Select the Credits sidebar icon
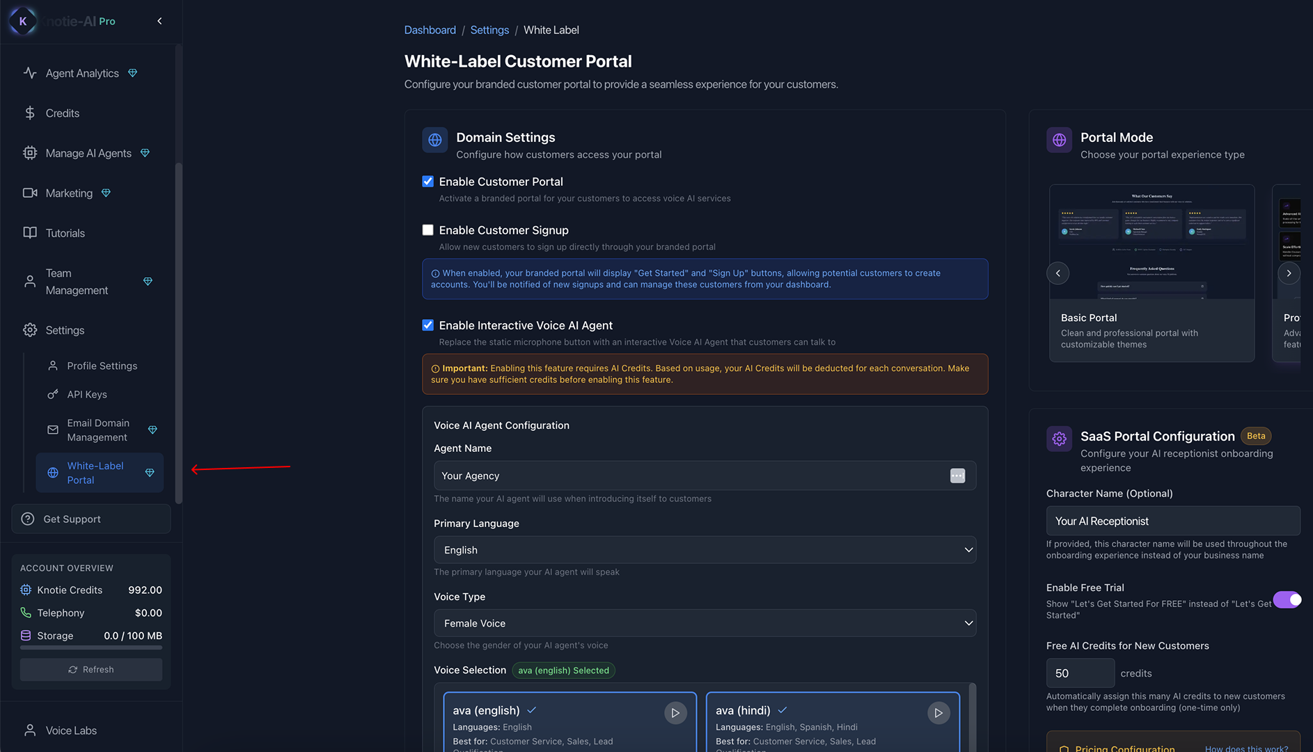The width and height of the screenshot is (1313, 752). point(62,113)
